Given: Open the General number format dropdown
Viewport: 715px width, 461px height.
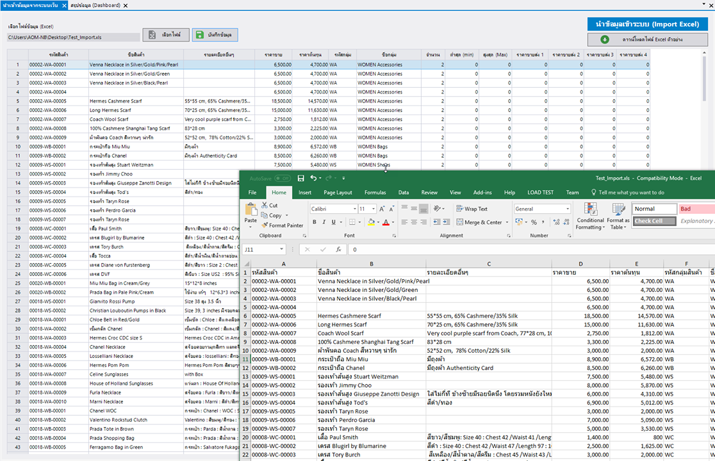Looking at the screenshot, I should (568, 209).
